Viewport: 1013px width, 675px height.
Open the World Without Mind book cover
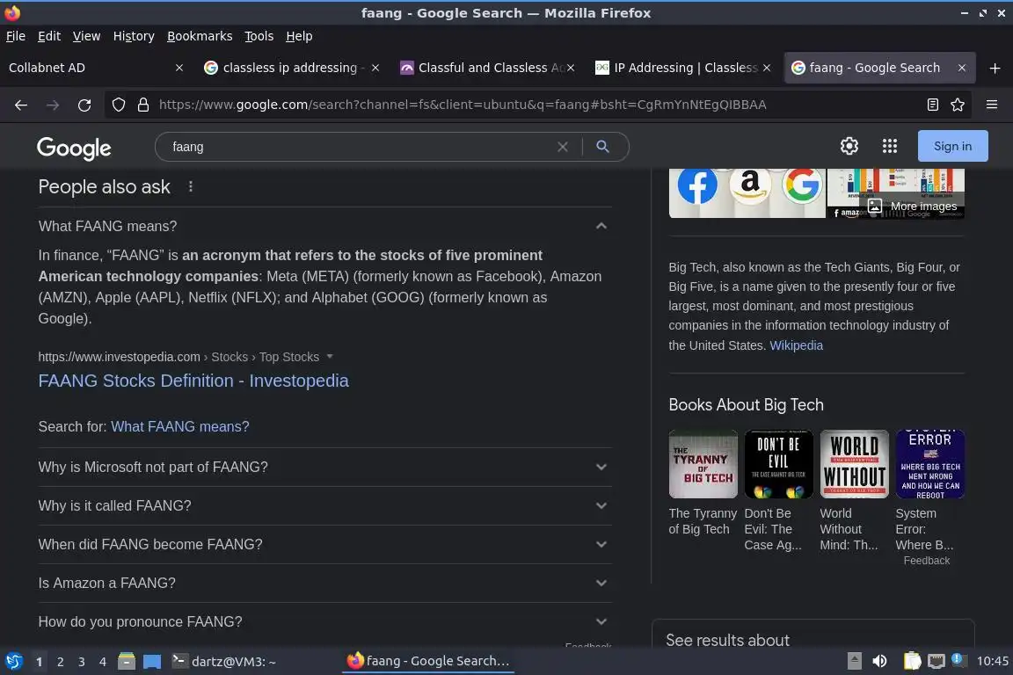tap(854, 464)
